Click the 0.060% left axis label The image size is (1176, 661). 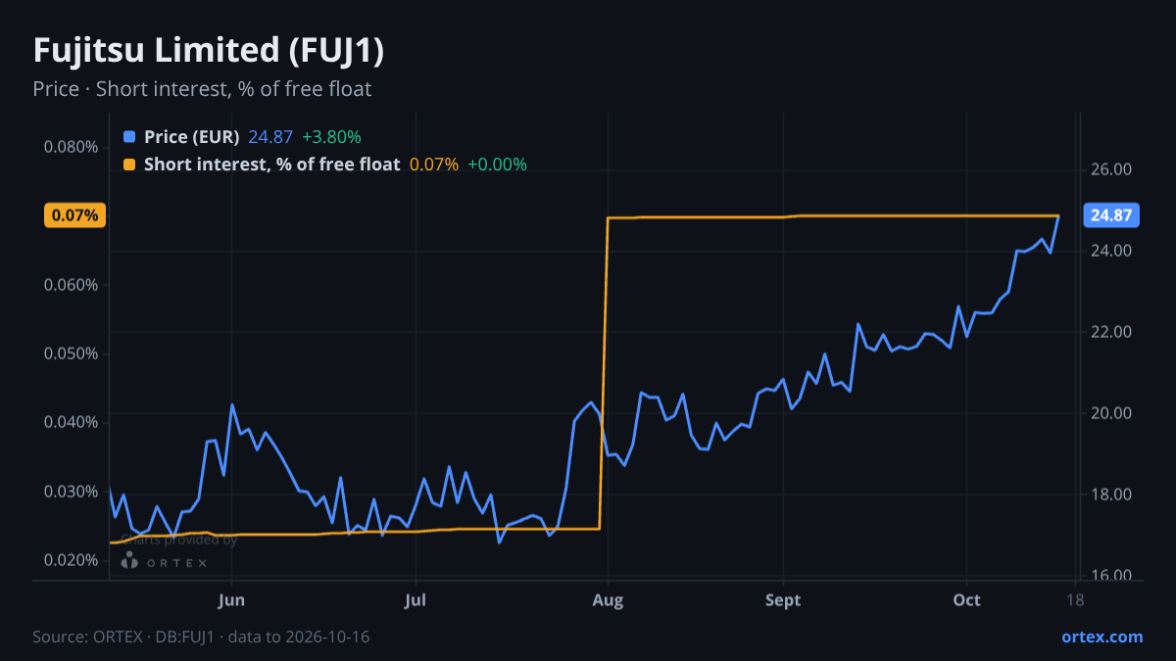point(71,285)
